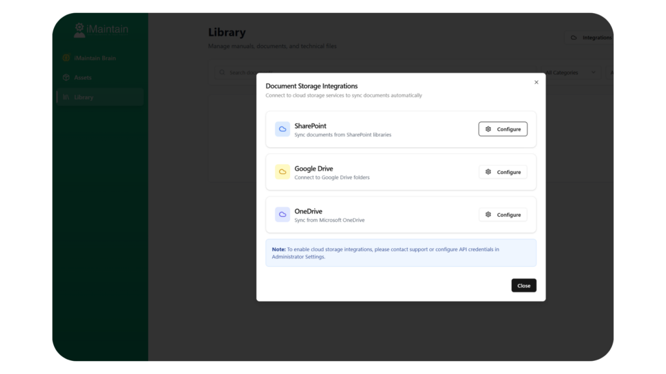
Task: Click the OneDrive cloud icon
Action: [x=282, y=215]
